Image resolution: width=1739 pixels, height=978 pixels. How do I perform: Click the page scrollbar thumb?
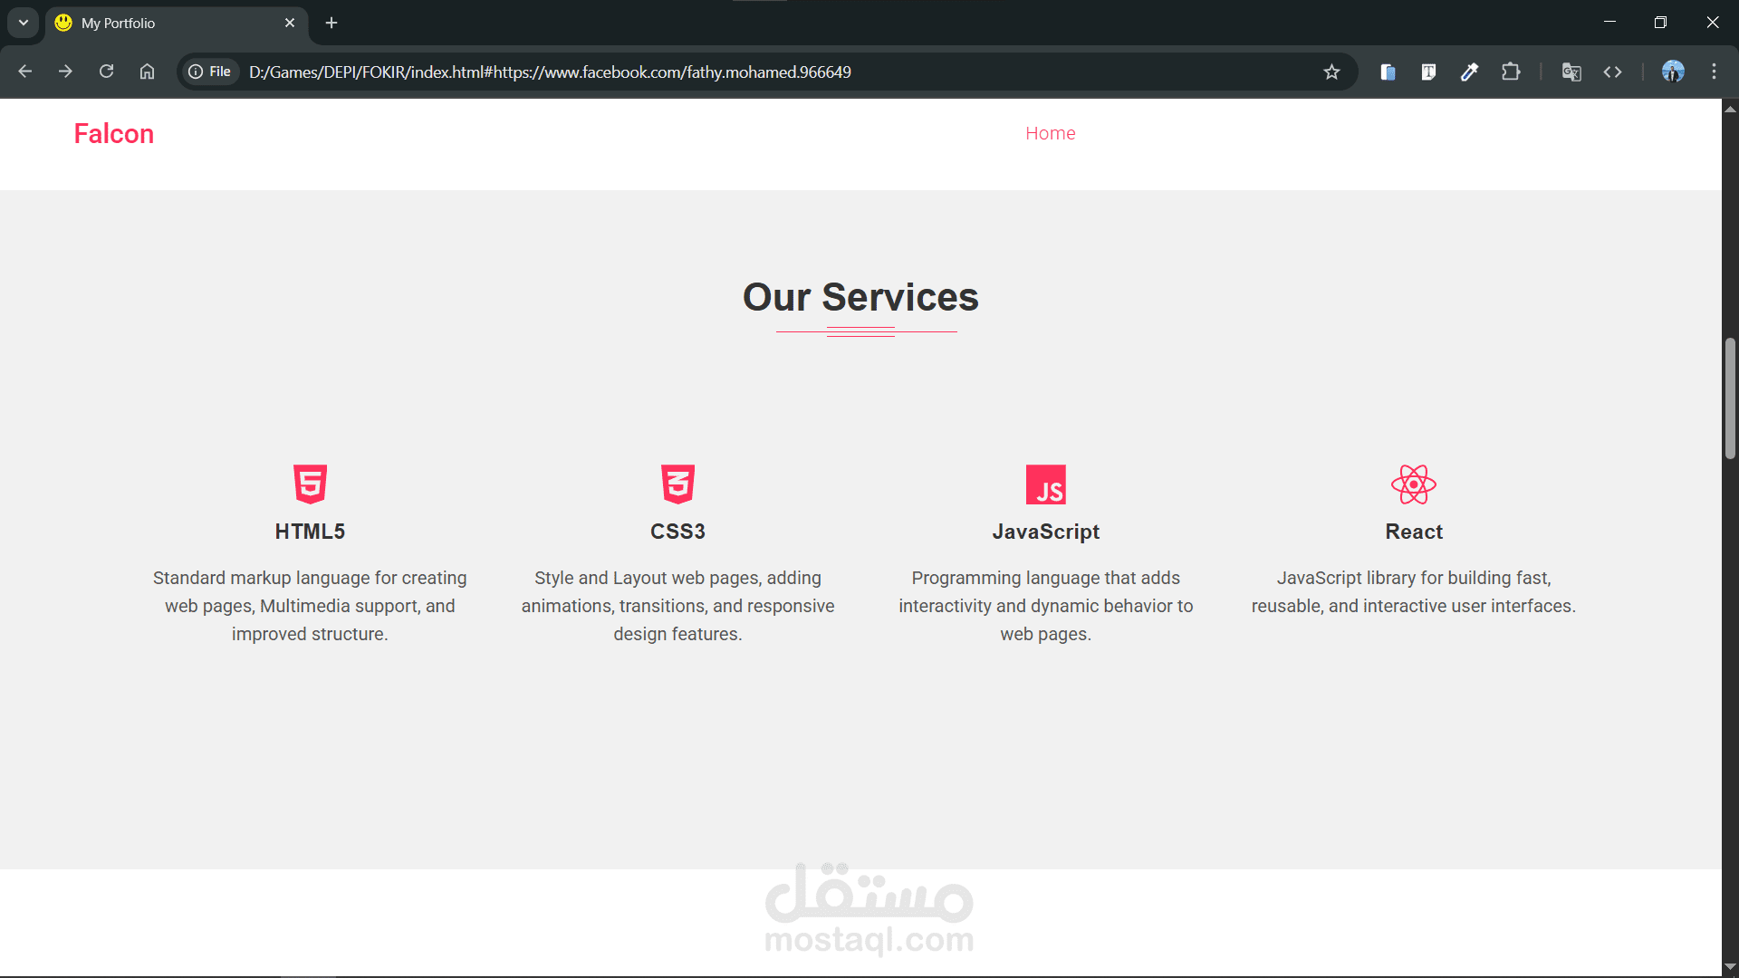click(1730, 398)
